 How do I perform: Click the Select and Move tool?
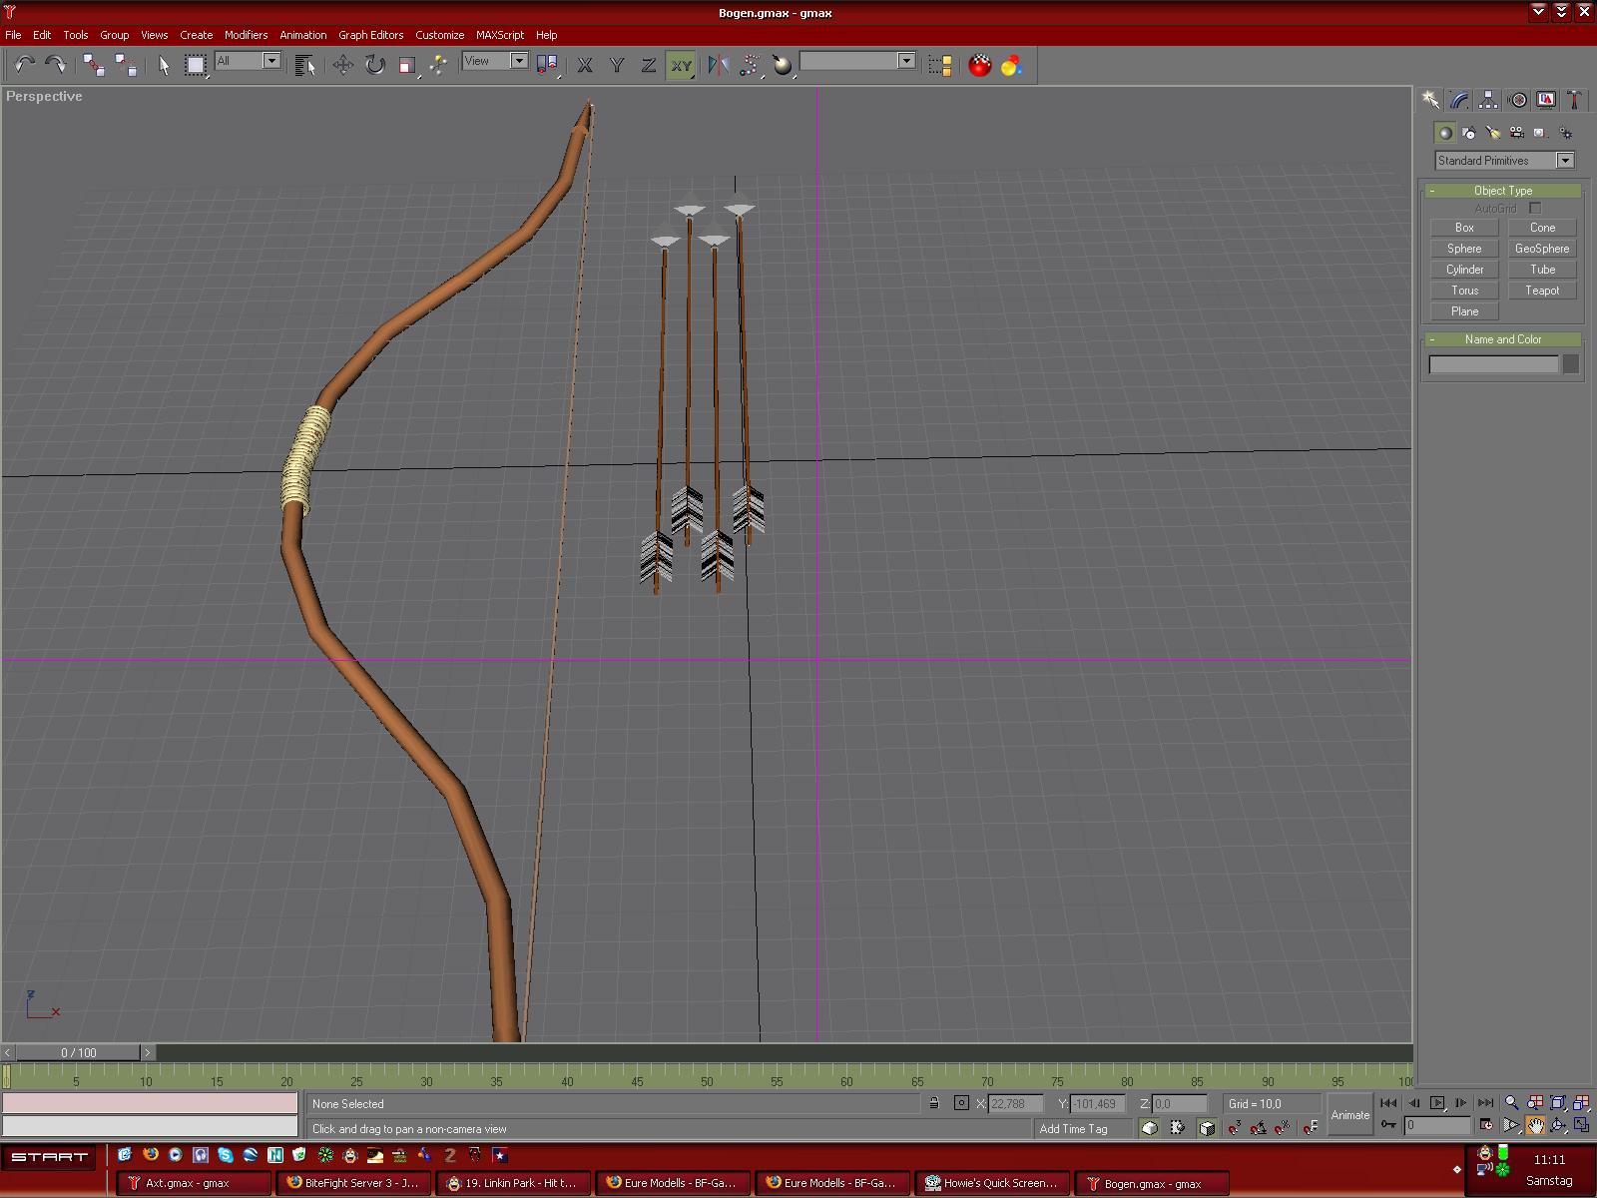[342, 66]
